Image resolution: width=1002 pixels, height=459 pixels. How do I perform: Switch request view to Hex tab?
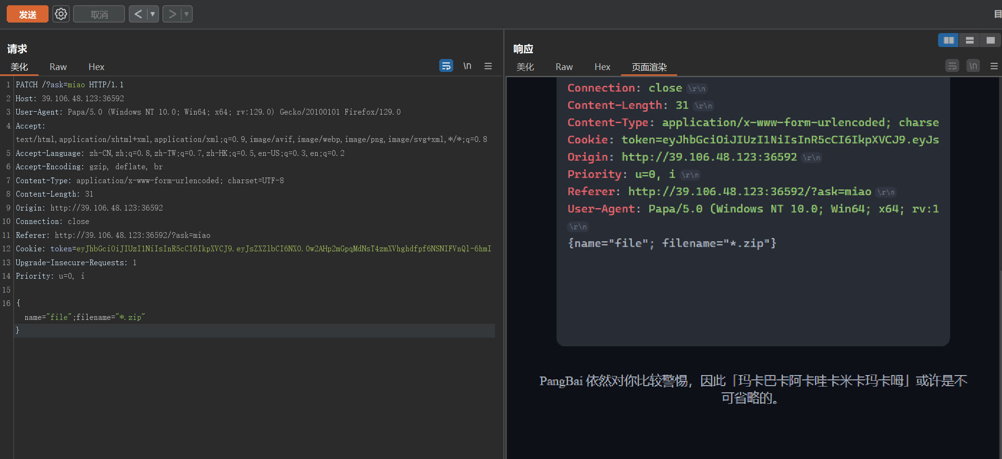click(x=96, y=67)
